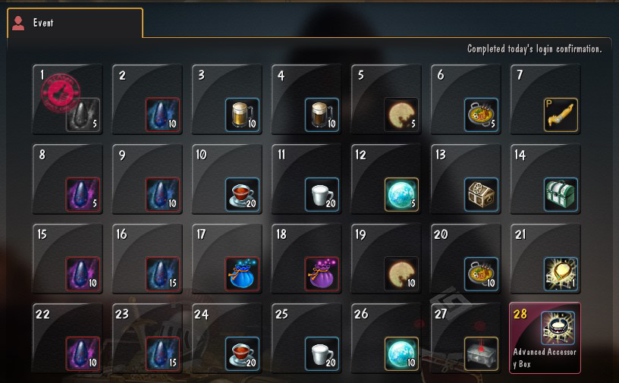Screen dimensions: 619x383
Task: Select the day 17 blue pouch icon
Action: pyautogui.click(x=243, y=274)
